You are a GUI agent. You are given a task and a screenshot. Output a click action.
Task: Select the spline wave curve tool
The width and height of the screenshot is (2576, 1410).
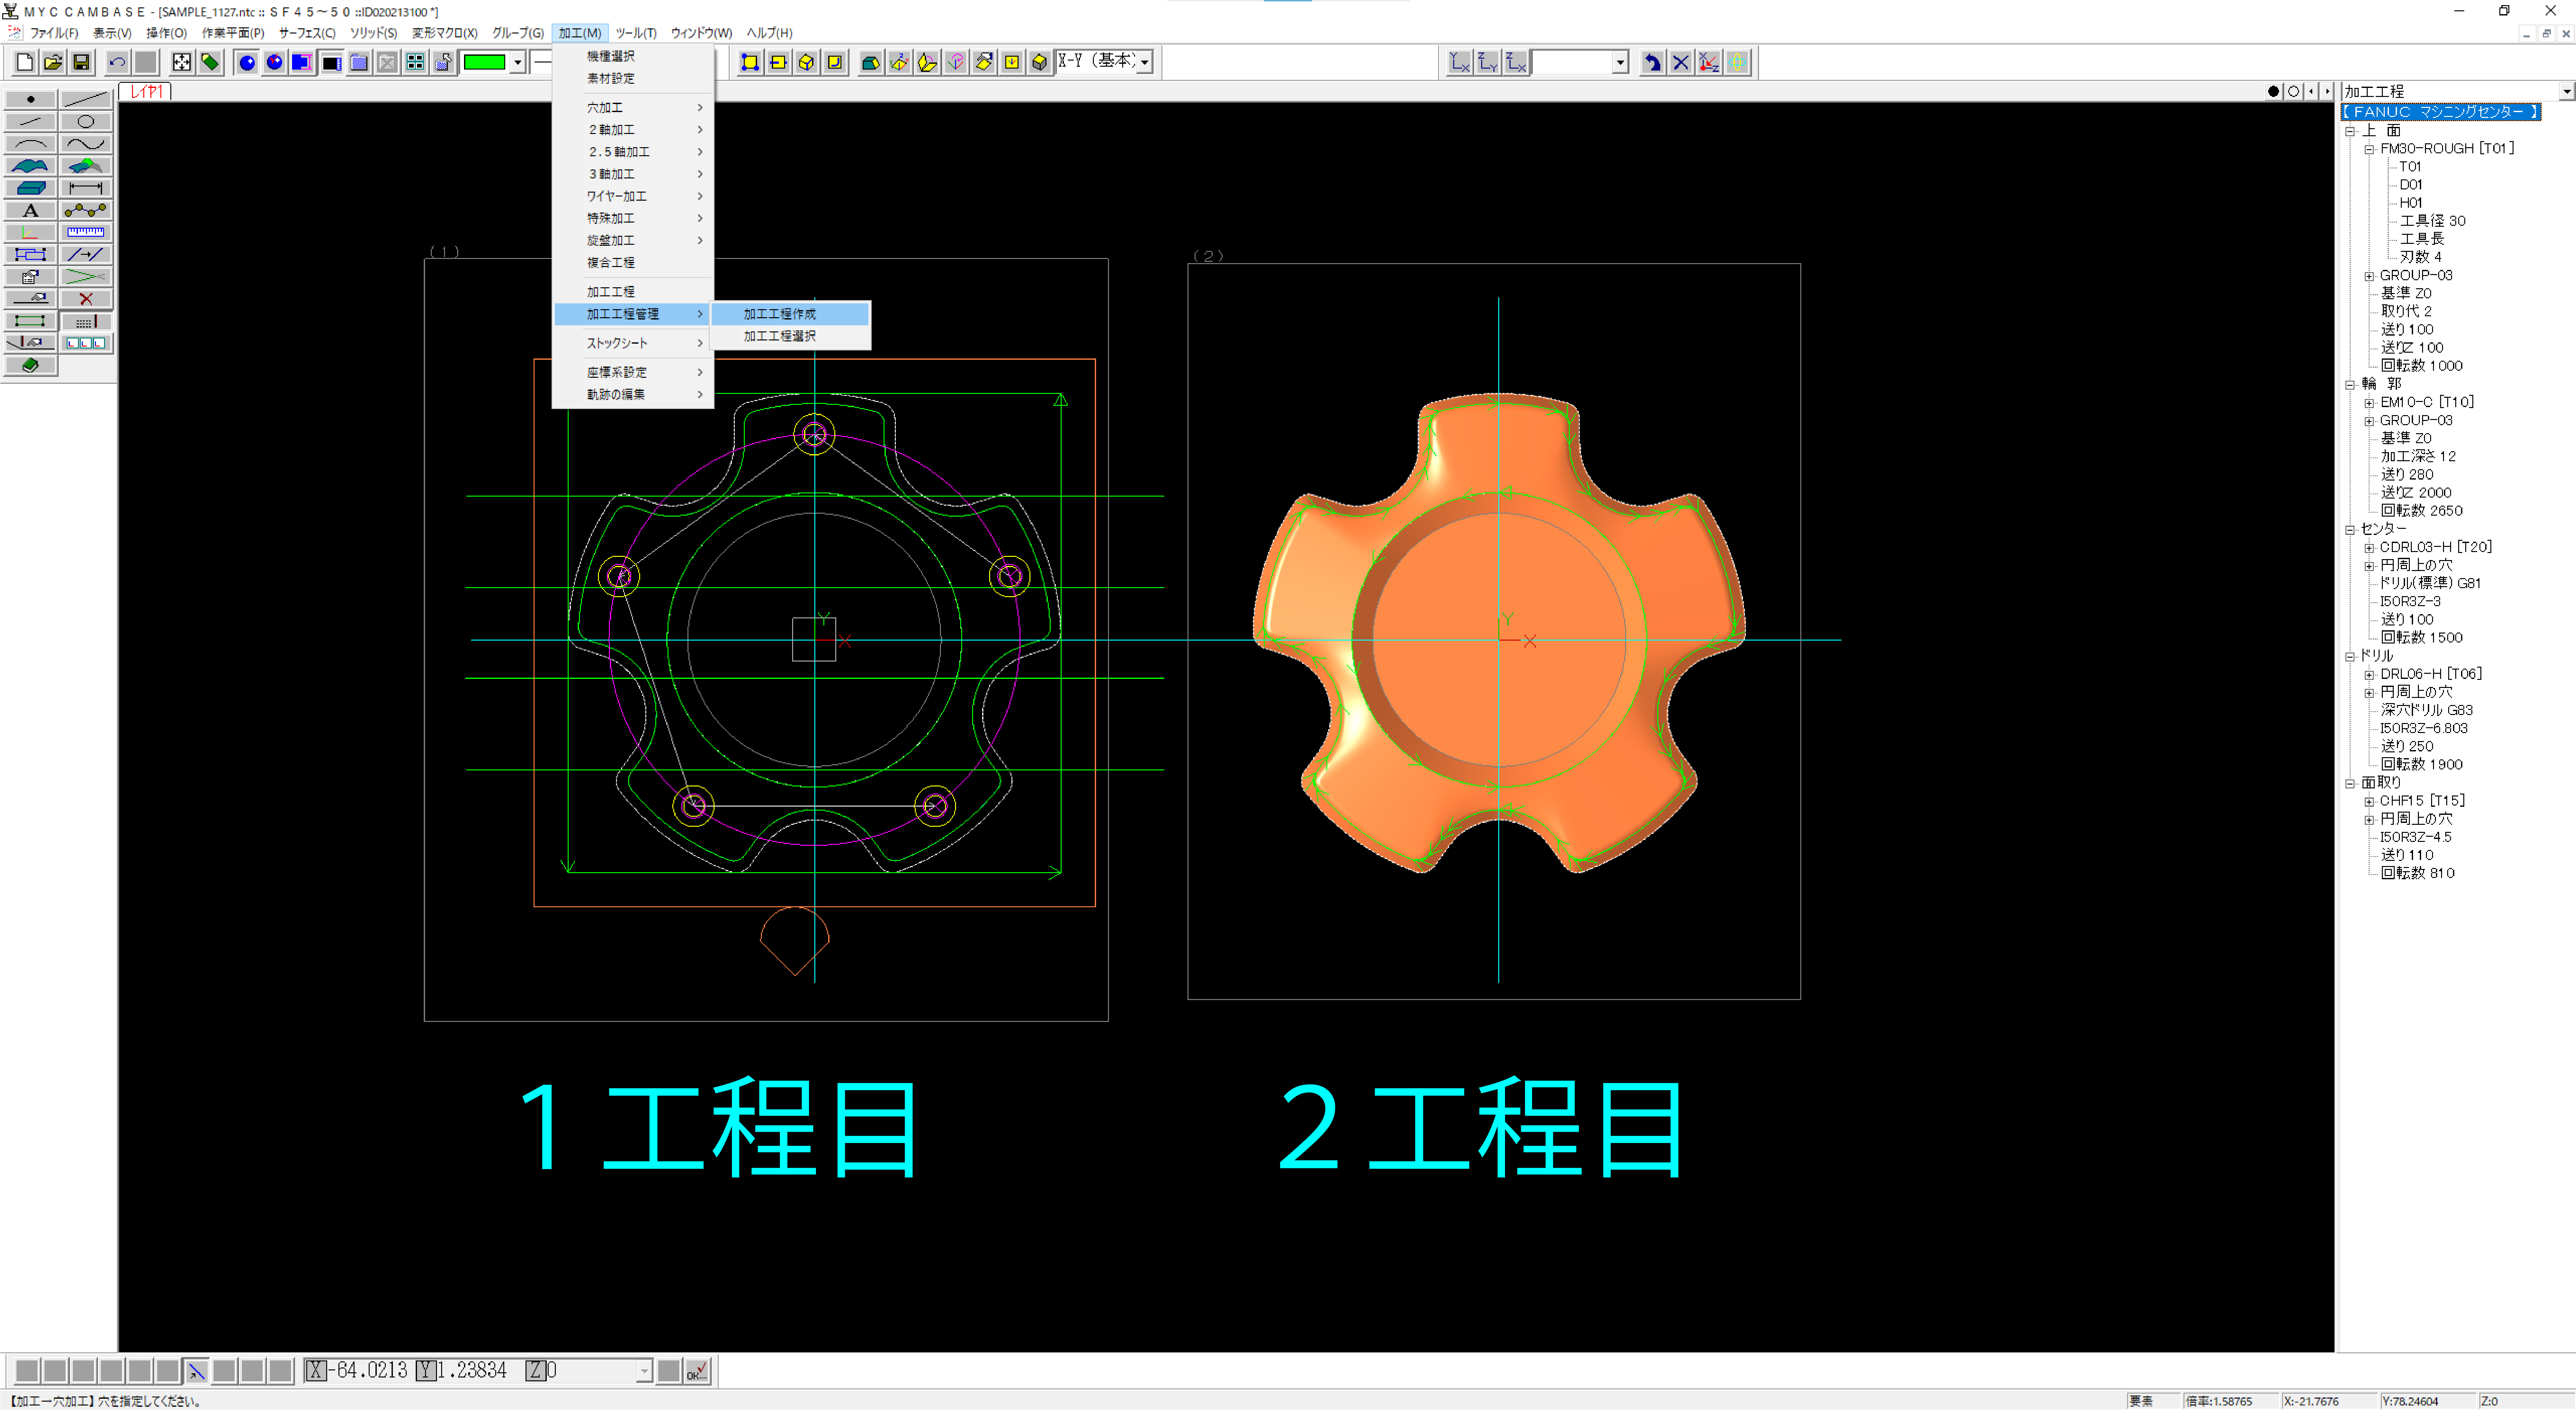point(86,143)
